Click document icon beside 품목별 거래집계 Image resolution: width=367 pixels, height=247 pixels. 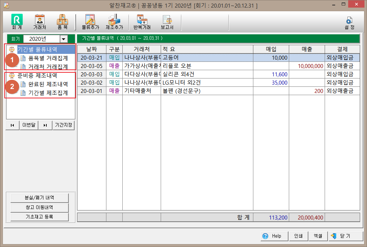23,58
